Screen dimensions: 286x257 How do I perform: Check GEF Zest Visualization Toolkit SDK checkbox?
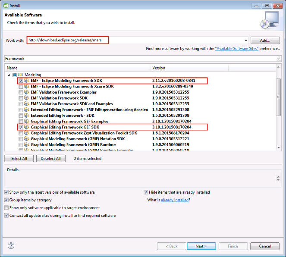pos(21,133)
